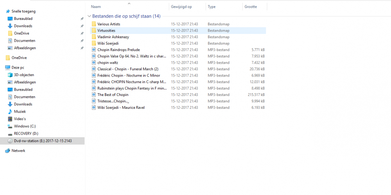Select the Chopin Raindrops Prelude file
Viewport: 391px width, 195px height.
click(178, 50)
